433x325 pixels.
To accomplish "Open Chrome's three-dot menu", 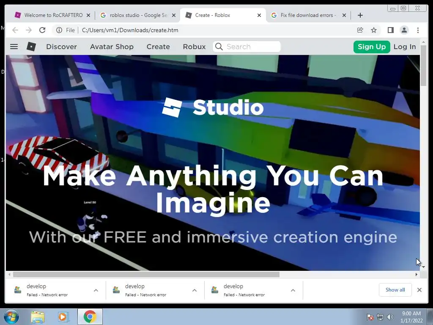I will (418, 30).
